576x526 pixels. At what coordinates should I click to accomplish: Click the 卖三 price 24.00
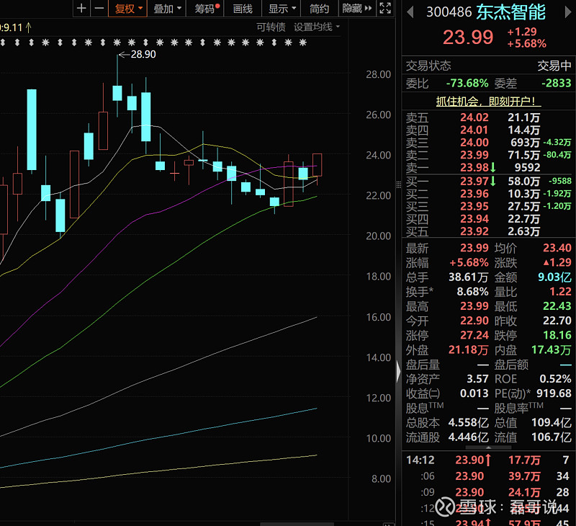pos(474,143)
